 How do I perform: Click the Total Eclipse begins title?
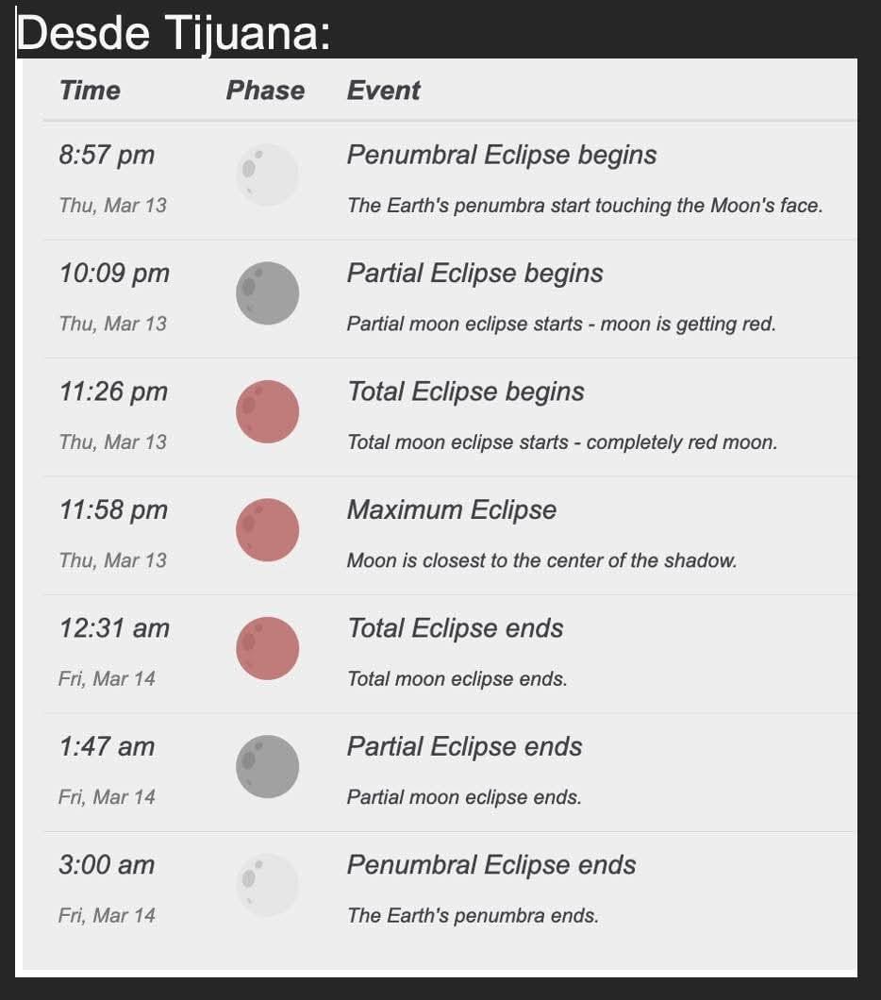(x=466, y=392)
